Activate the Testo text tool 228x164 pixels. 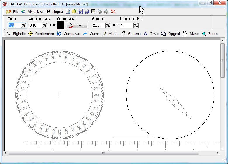151,34
